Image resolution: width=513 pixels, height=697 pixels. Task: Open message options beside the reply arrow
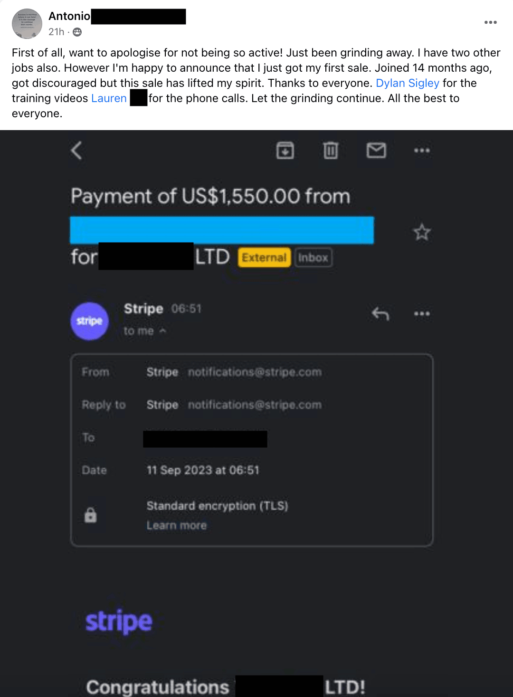coord(422,314)
